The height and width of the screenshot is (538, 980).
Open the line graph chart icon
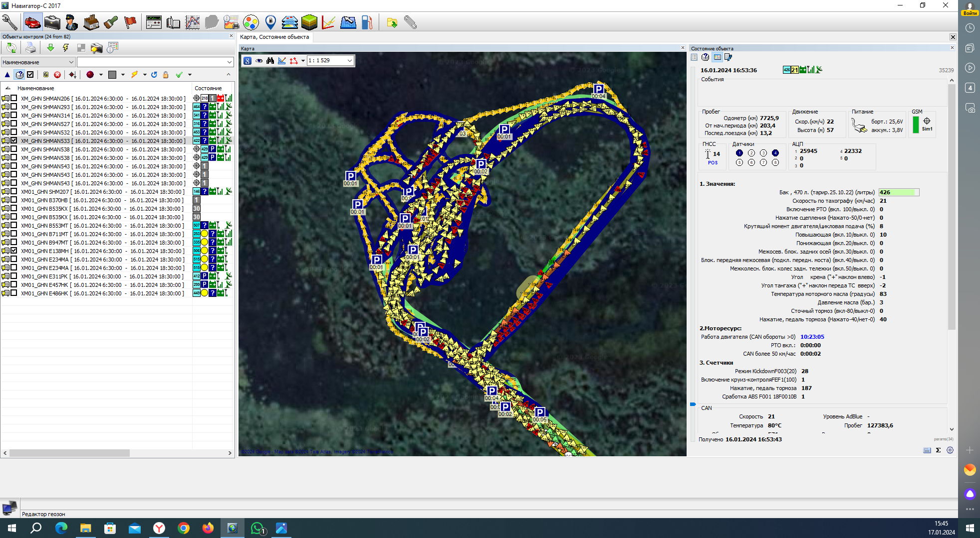coord(193,22)
